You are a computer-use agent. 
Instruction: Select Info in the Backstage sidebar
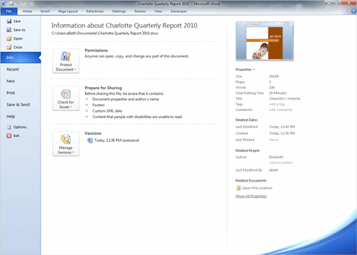pyautogui.click(x=21, y=58)
